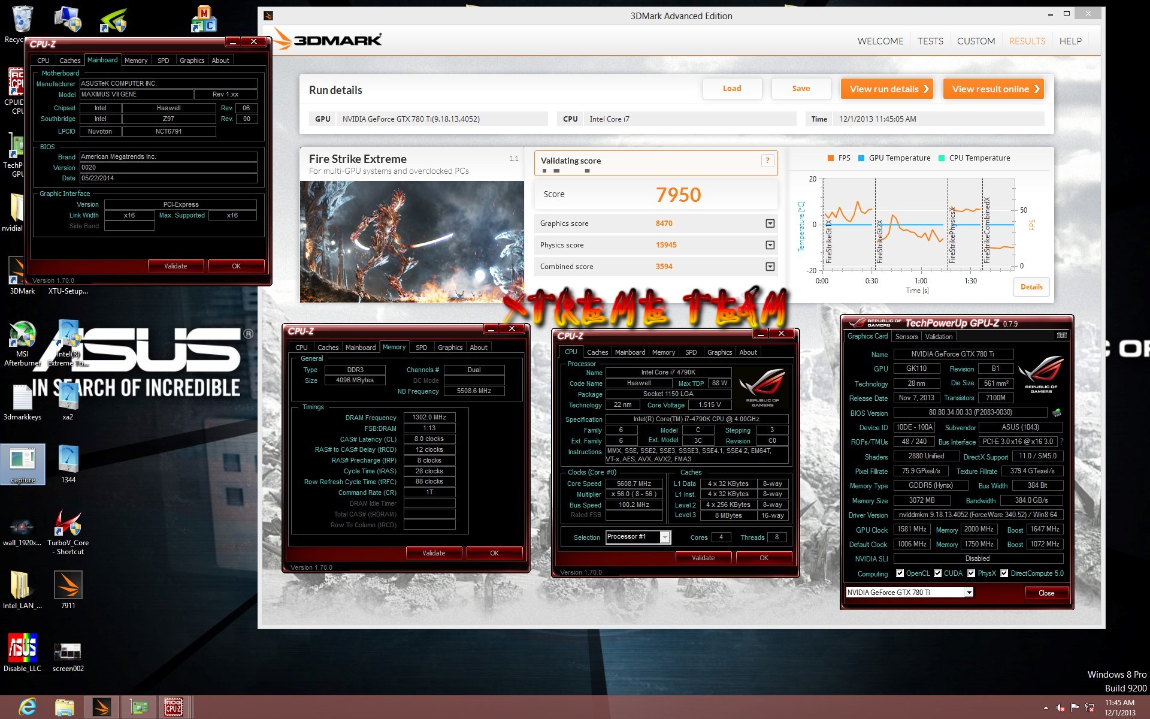The height and width of the screenshot is (719, 1150).
Task: Expand the Physics score details
Action: (x=770, y=245)
